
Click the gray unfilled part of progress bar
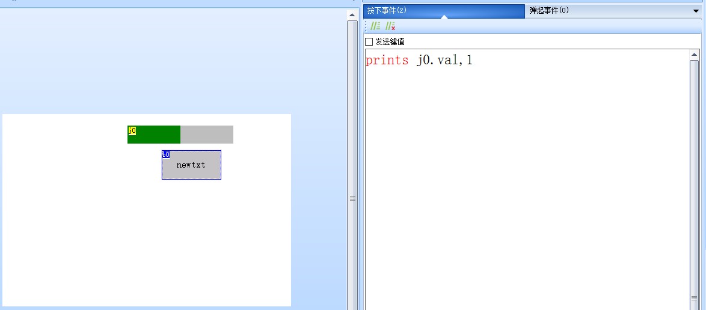point(207,135)
